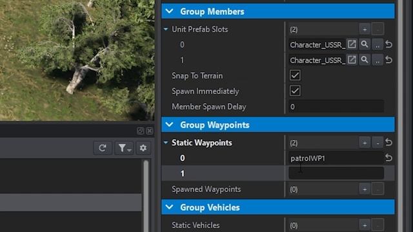The height and width of the screenshot is (232, 413).
Task: Edit the patrolWP1 waypoint field
Action: point(336,158)
